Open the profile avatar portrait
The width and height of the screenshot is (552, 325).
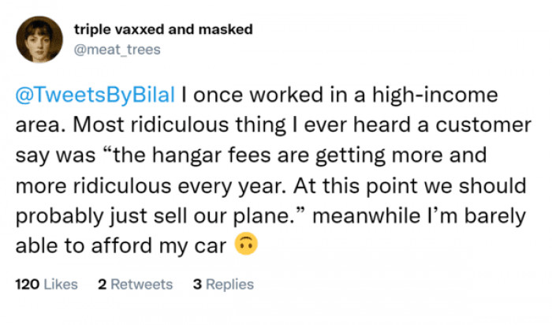(43, 39)
